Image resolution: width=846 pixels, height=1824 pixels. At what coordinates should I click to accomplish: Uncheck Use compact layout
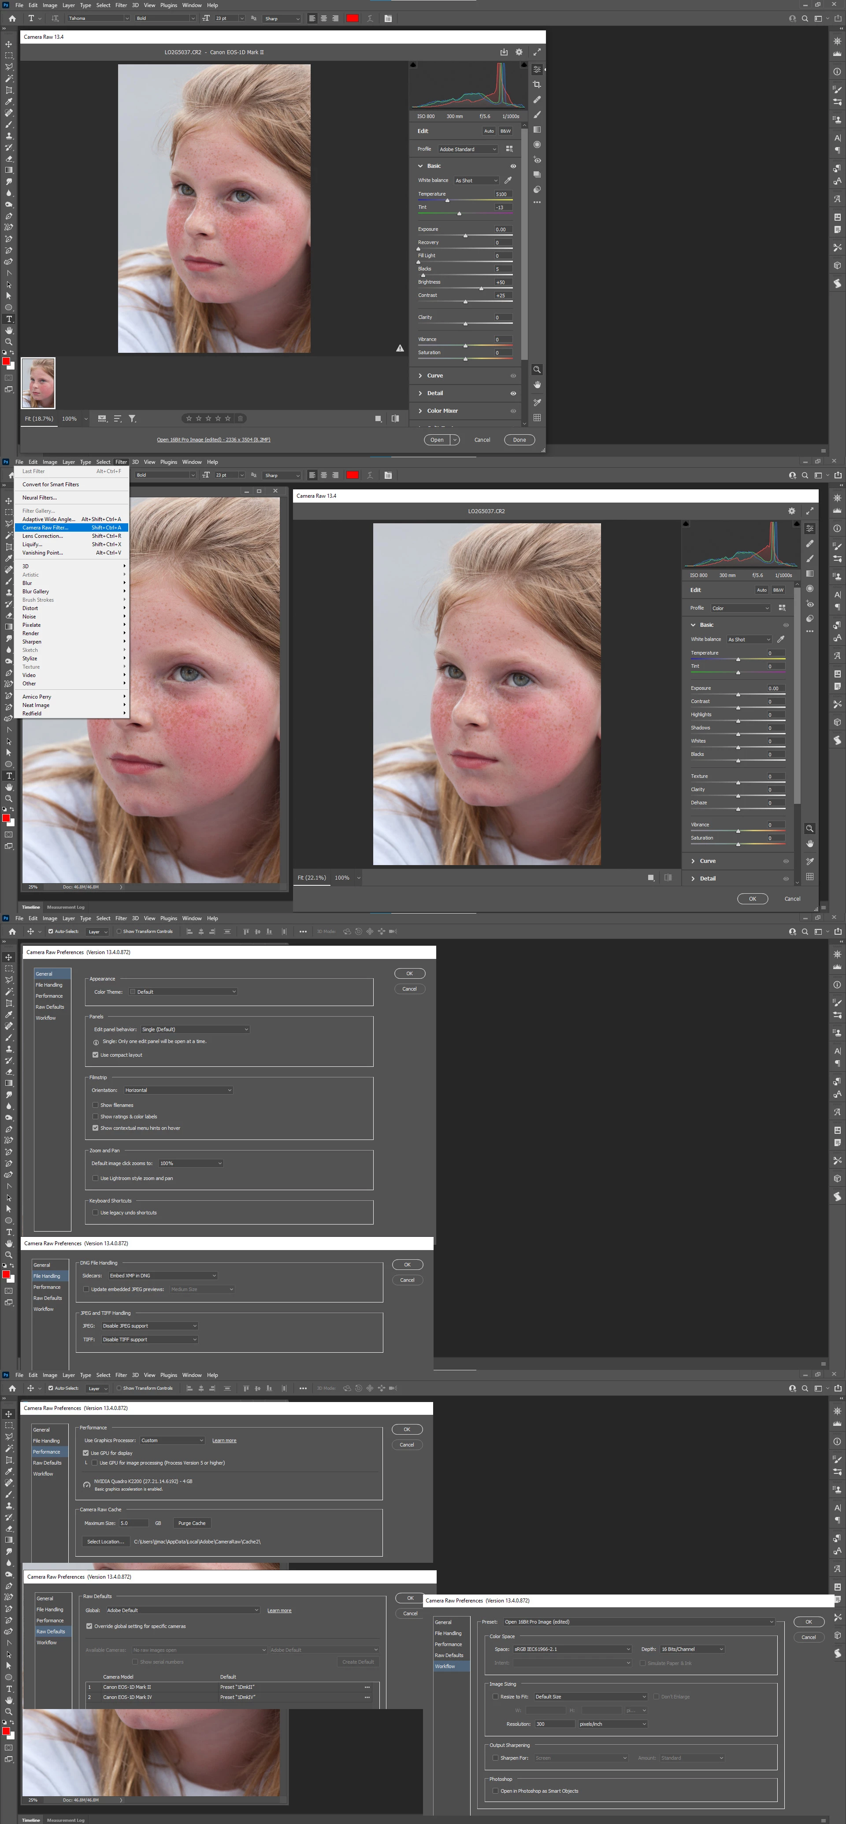(96, 1055)
